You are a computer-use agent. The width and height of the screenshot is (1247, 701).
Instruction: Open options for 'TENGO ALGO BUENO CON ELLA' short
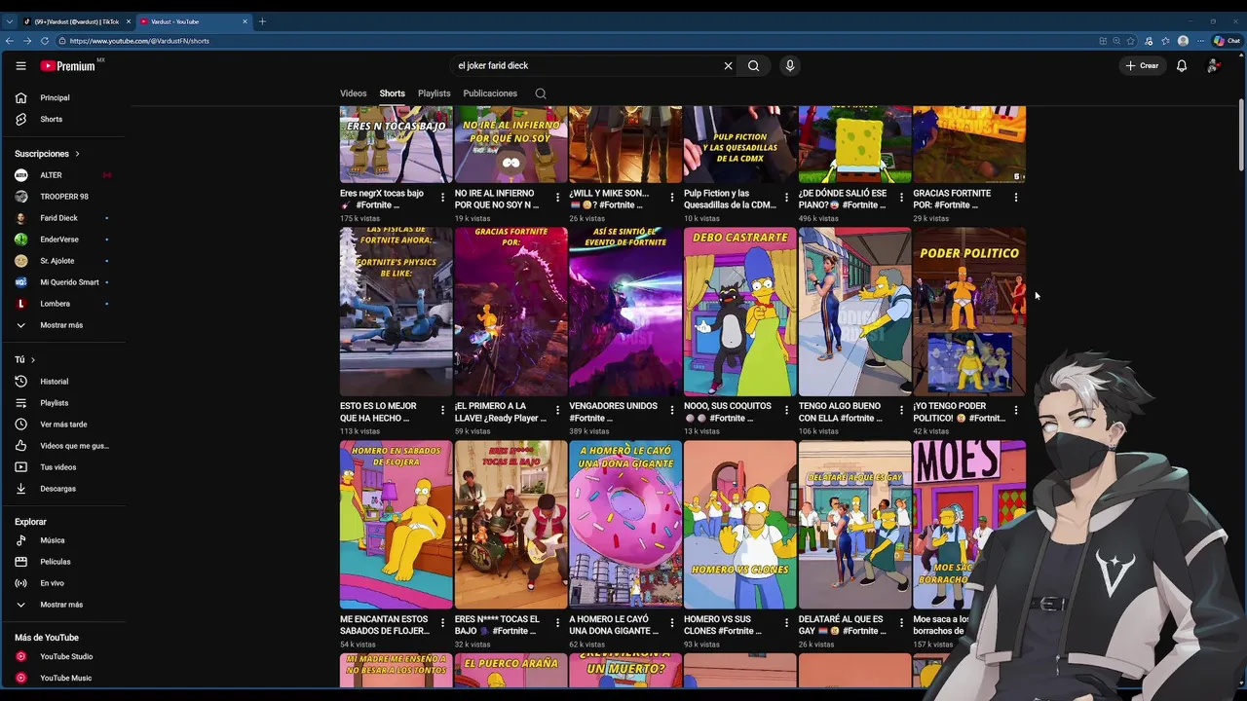click(x=901, y=410)
